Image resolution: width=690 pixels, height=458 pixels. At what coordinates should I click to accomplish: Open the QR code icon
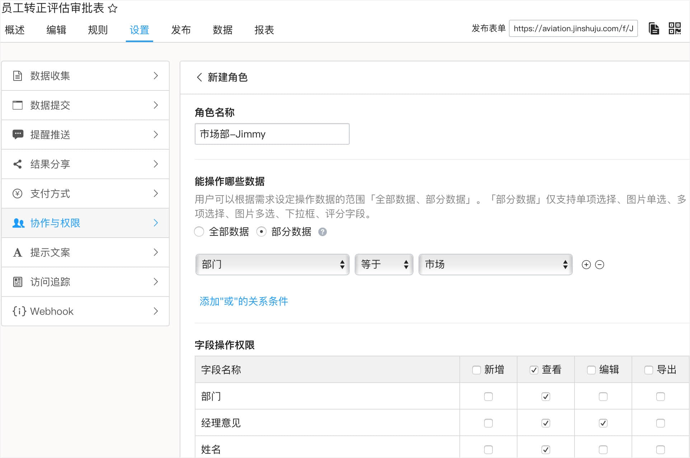coord(675,28)
